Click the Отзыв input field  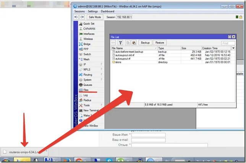(x=170, y=145)
